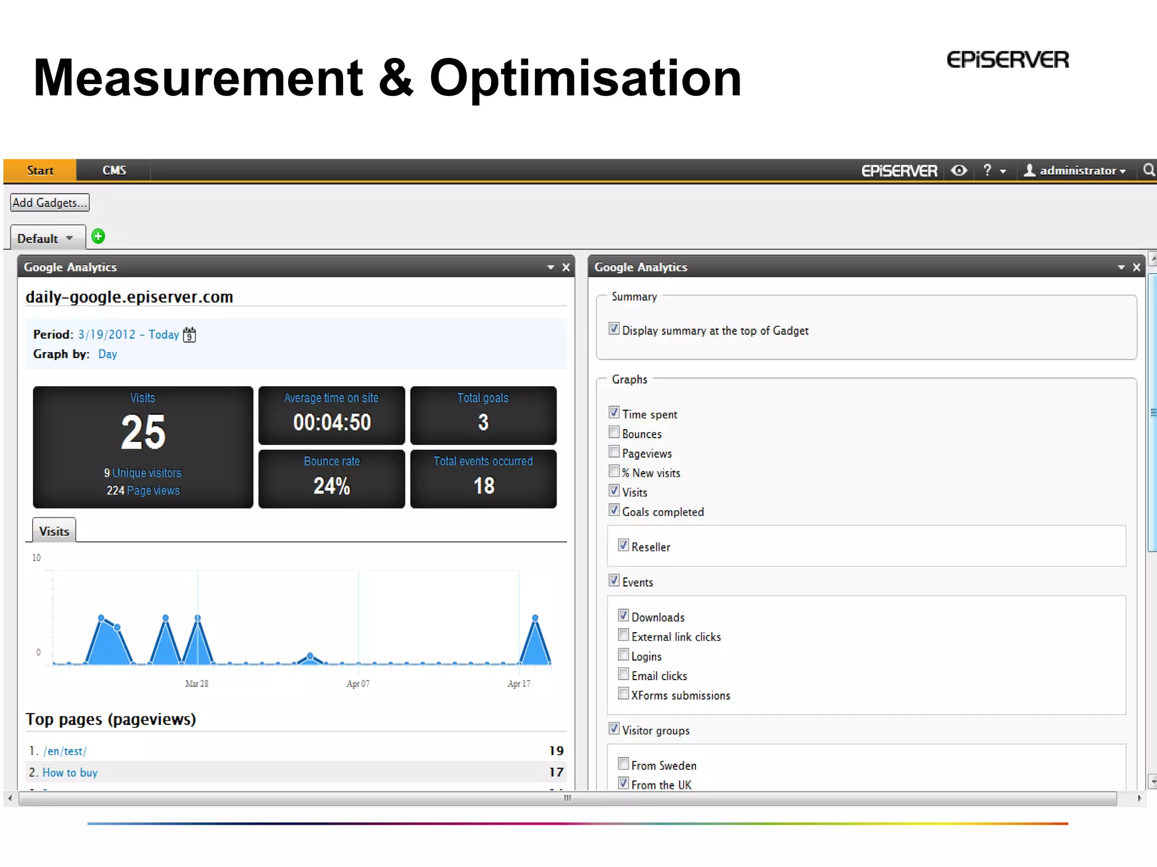Image resolution: width=1157 pixels, height=867 pixels.
Task: Enable the From Sweden checkbox
Action: click(623, 763)
